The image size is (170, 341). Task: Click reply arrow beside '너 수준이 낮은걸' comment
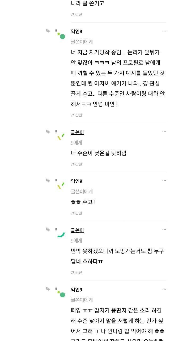(48, 132)
